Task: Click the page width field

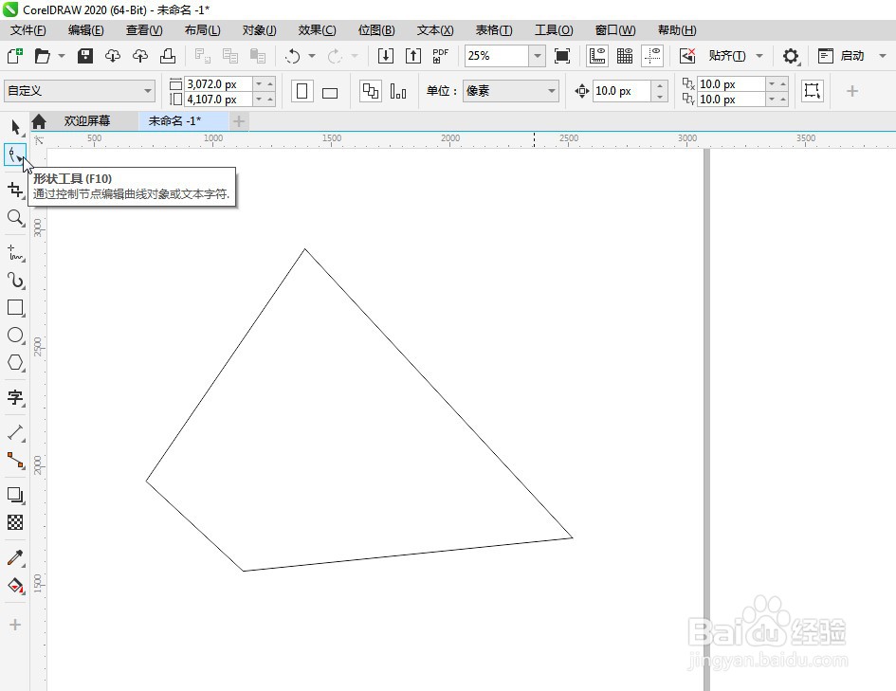Action: click(x=218, y=84)
